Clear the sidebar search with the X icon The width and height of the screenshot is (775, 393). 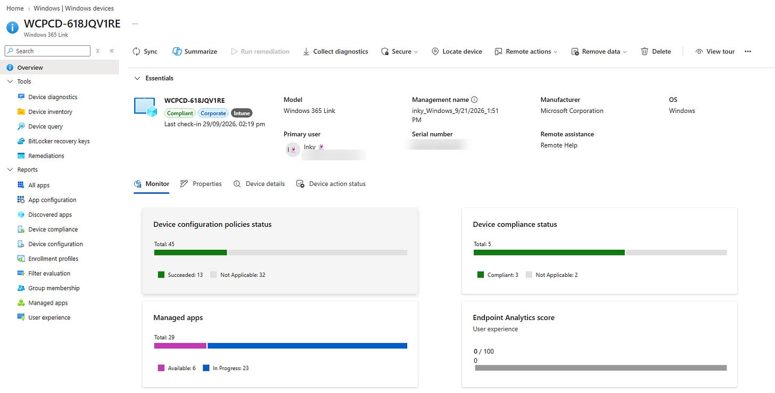(97, 51)
